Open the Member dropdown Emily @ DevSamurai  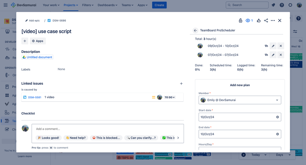point(240,100)
